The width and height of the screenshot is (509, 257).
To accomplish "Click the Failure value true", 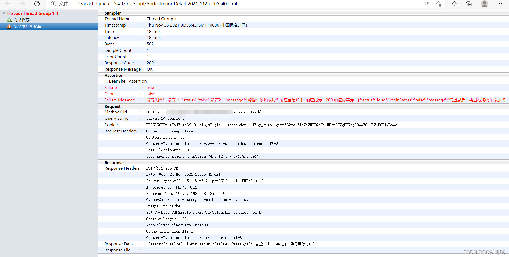I will tap(150, 88).
